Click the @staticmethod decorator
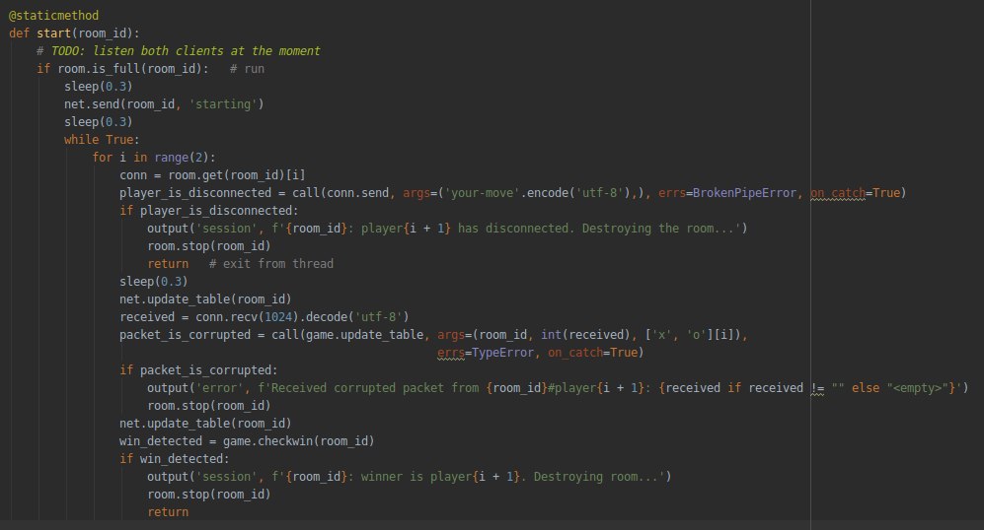 (54, 15)
